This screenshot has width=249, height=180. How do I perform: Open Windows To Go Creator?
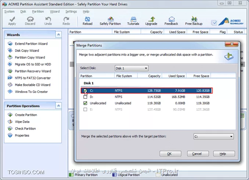(31, 91)
